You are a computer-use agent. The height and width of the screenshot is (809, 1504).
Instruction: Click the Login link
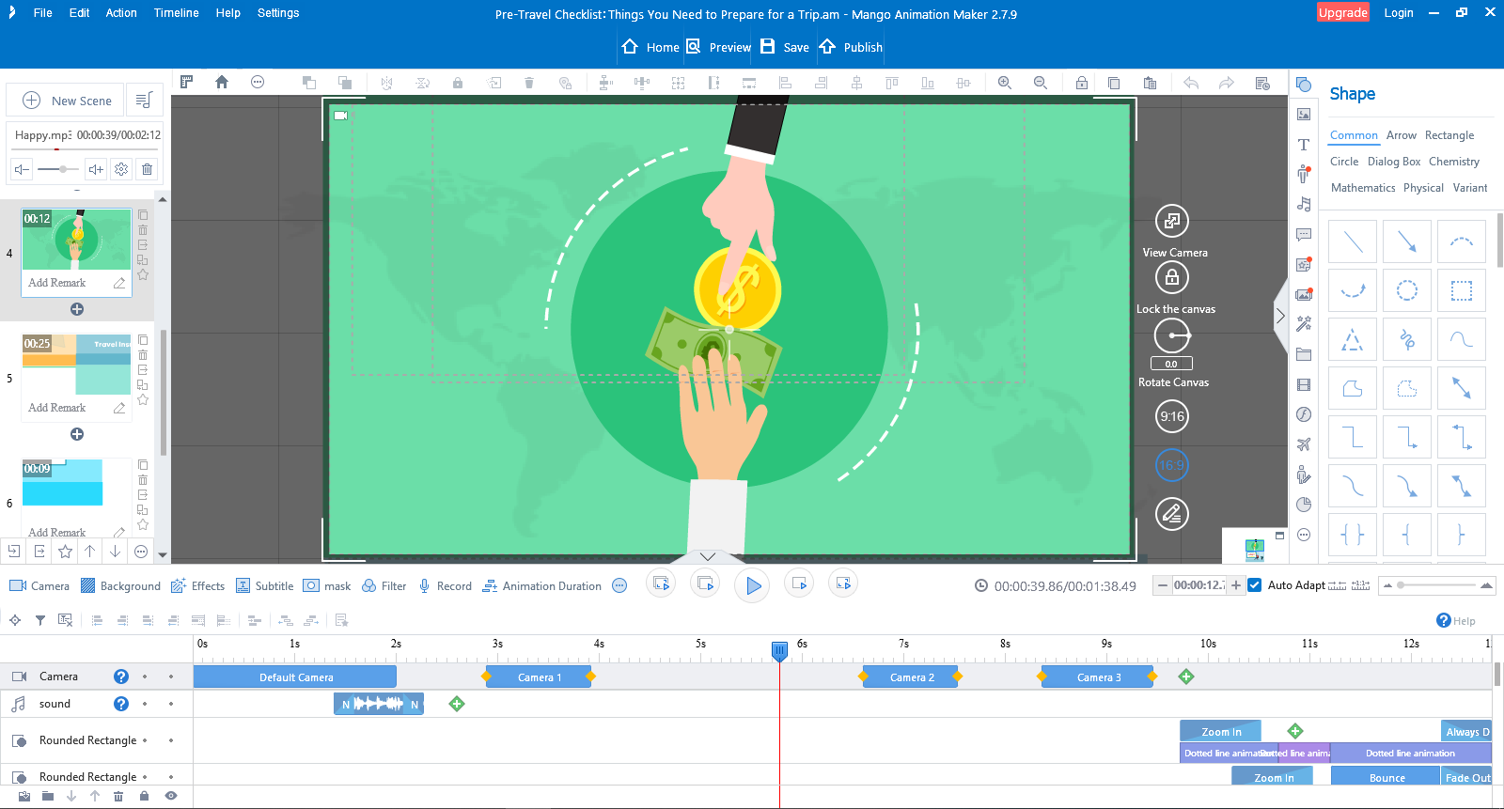(x=1398, y=13)
